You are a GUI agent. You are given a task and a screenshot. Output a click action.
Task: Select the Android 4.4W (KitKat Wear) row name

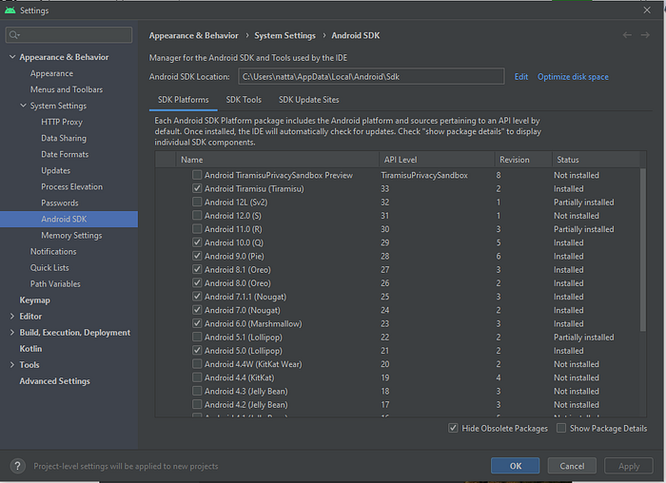(253, 364)
